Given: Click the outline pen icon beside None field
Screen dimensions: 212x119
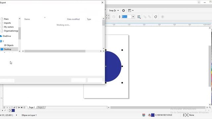Looking at the screenshot, I should [x=120, y=17].
